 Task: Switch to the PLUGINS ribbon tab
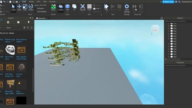[x=52, y=1]
